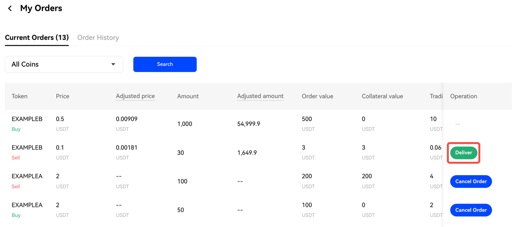The image size is (515, 227).
Task: Click the Order value column header
Action: (317, 96)
